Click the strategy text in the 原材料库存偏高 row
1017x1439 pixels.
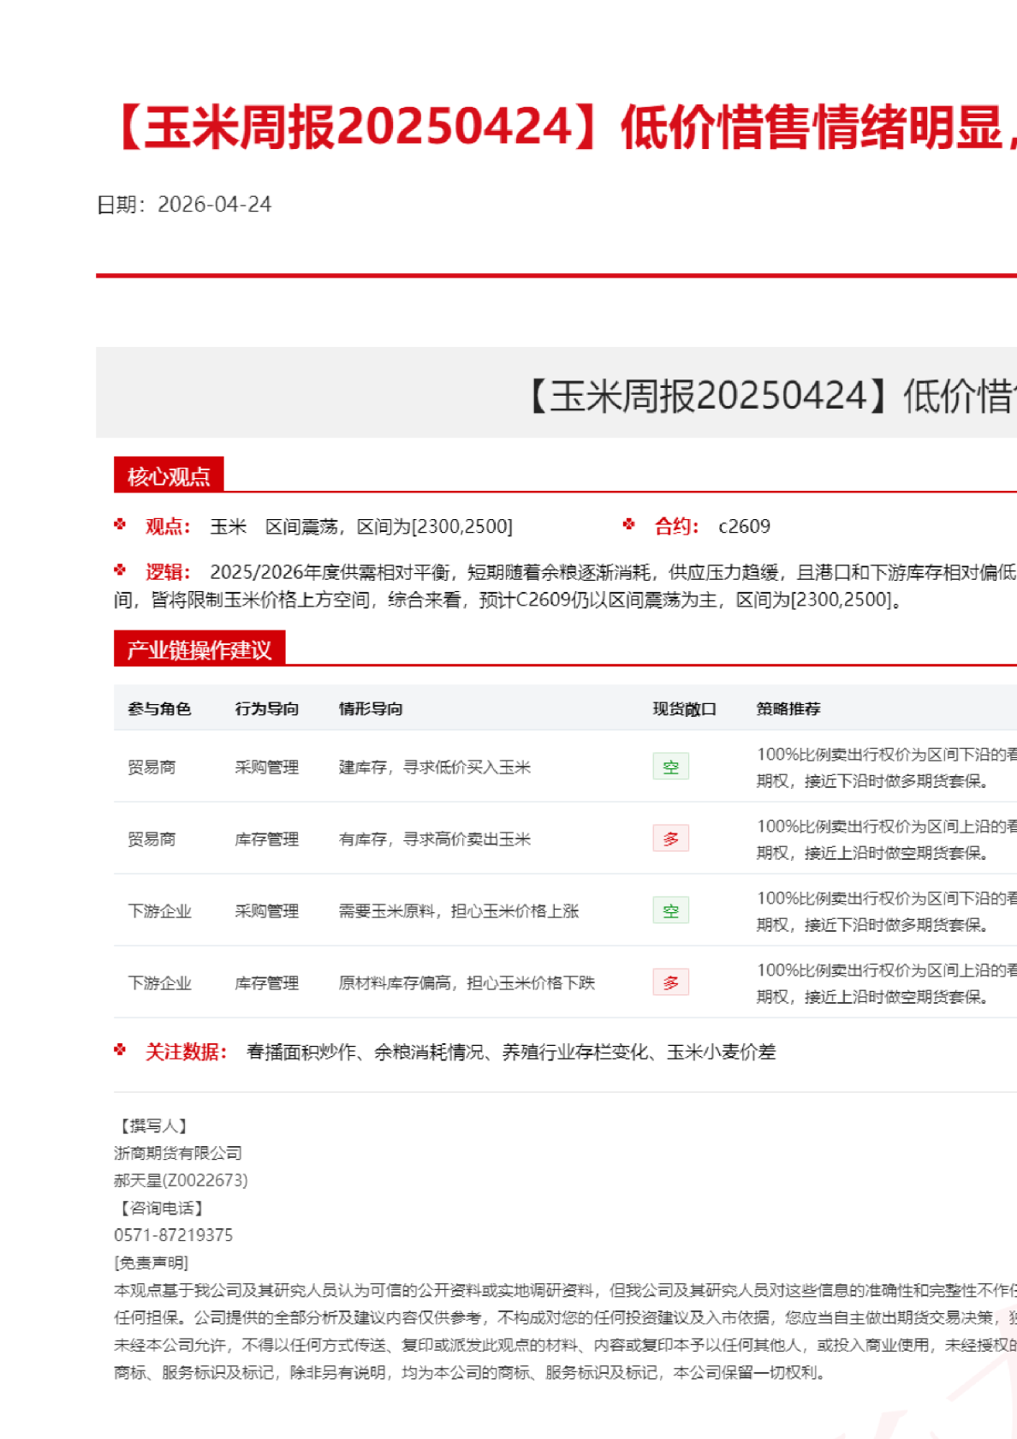tap(887, 983)
